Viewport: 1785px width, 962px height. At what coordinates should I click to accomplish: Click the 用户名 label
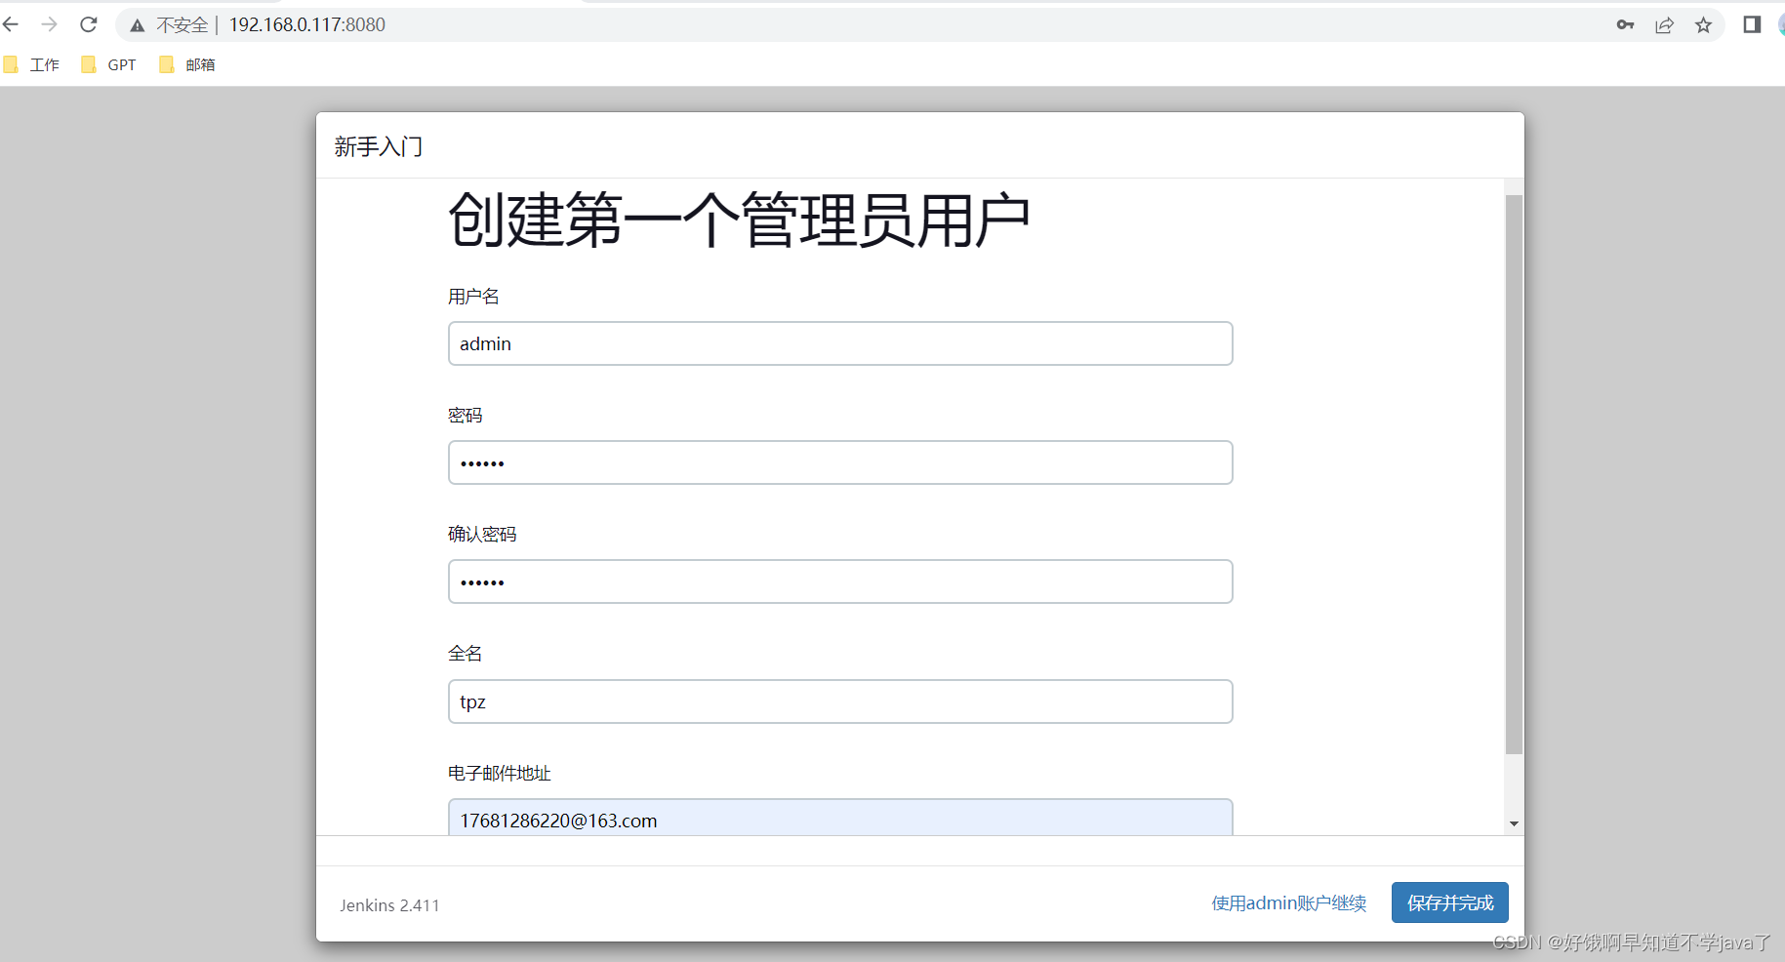(473, 297)
